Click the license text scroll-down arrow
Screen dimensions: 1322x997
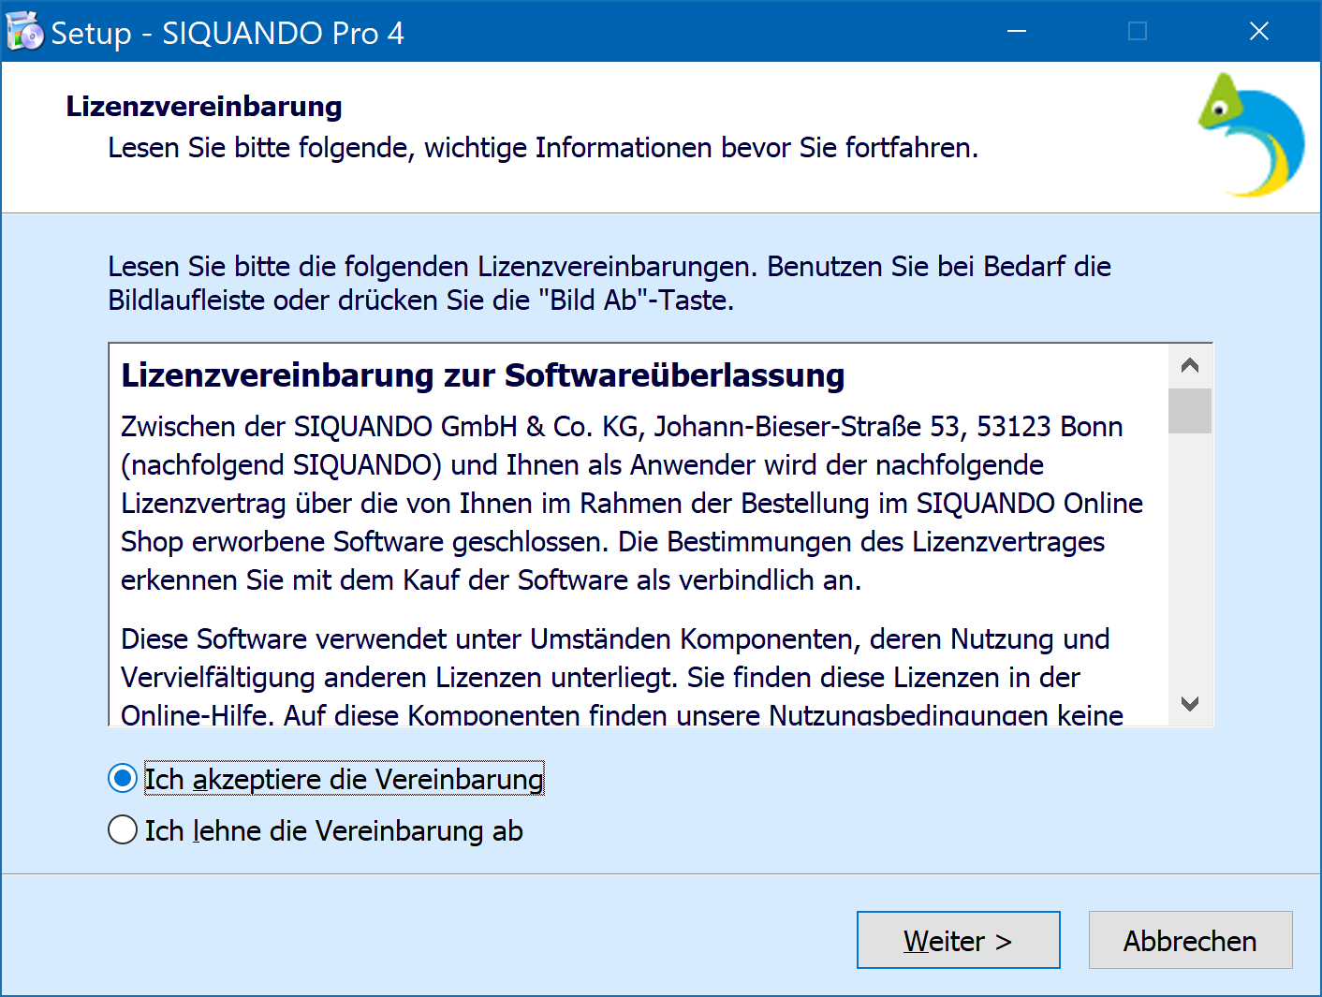[1190, 704]
